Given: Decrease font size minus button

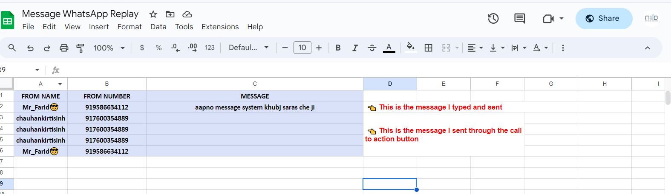Looking at the screenshot, I should point(285,48).
